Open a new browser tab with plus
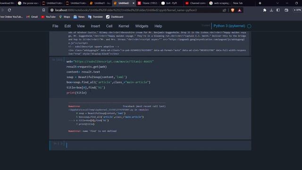Screen dimensions: 302x170 (260, 3)
